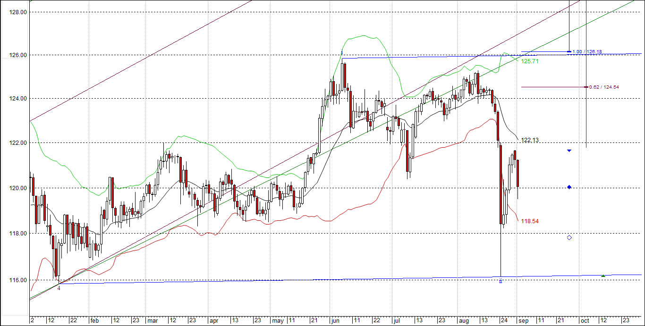This screenshot has height=326, width=645.
Task: Click the oct date axis label
Action: [585, 320]
